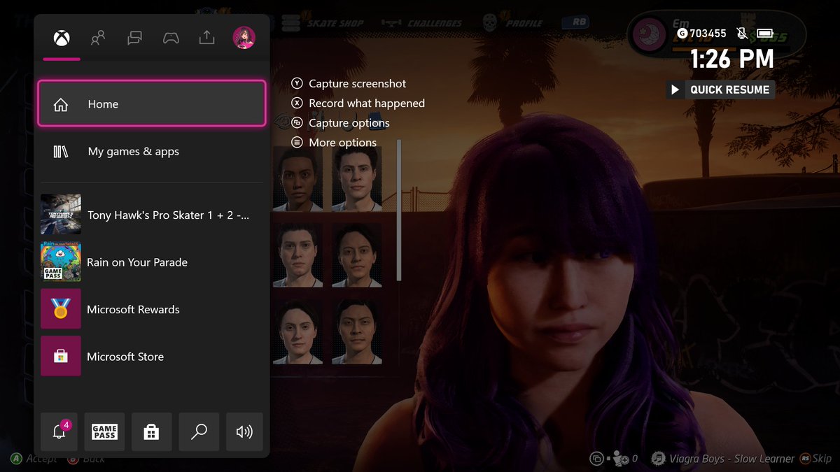Select the Xbox logo guide tab
This screenshot has width=840, height=472.
[x=62, y=38]
